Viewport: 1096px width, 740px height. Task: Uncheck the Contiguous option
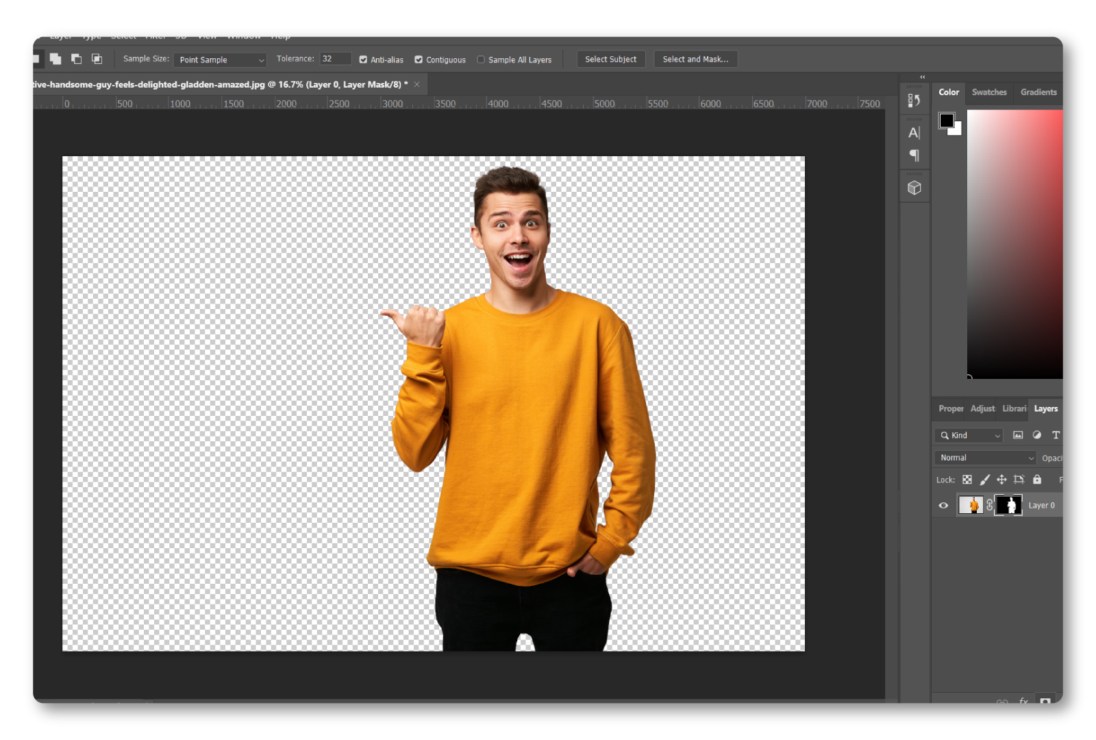(419, 60)
